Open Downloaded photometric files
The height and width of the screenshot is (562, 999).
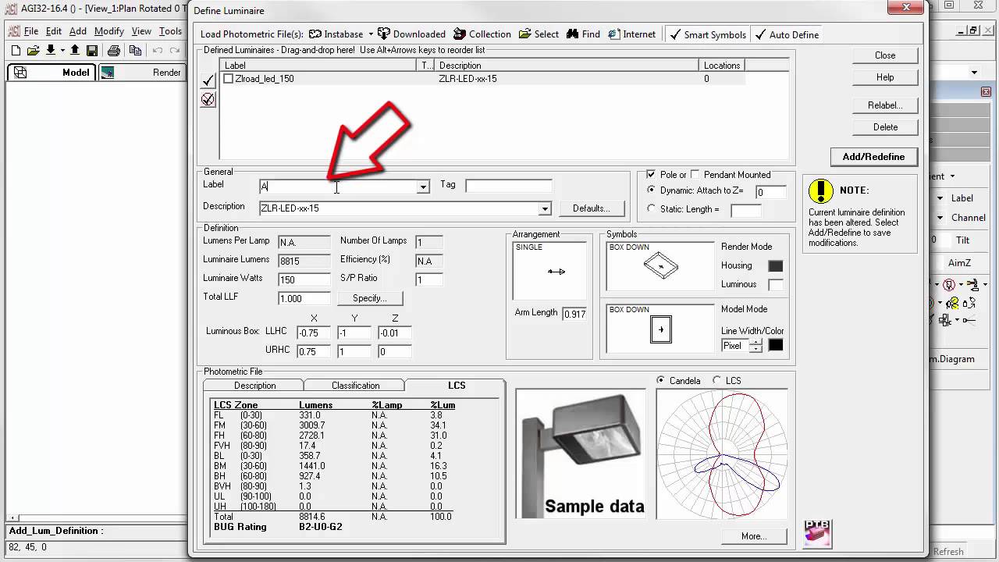(x=411, y=34)
